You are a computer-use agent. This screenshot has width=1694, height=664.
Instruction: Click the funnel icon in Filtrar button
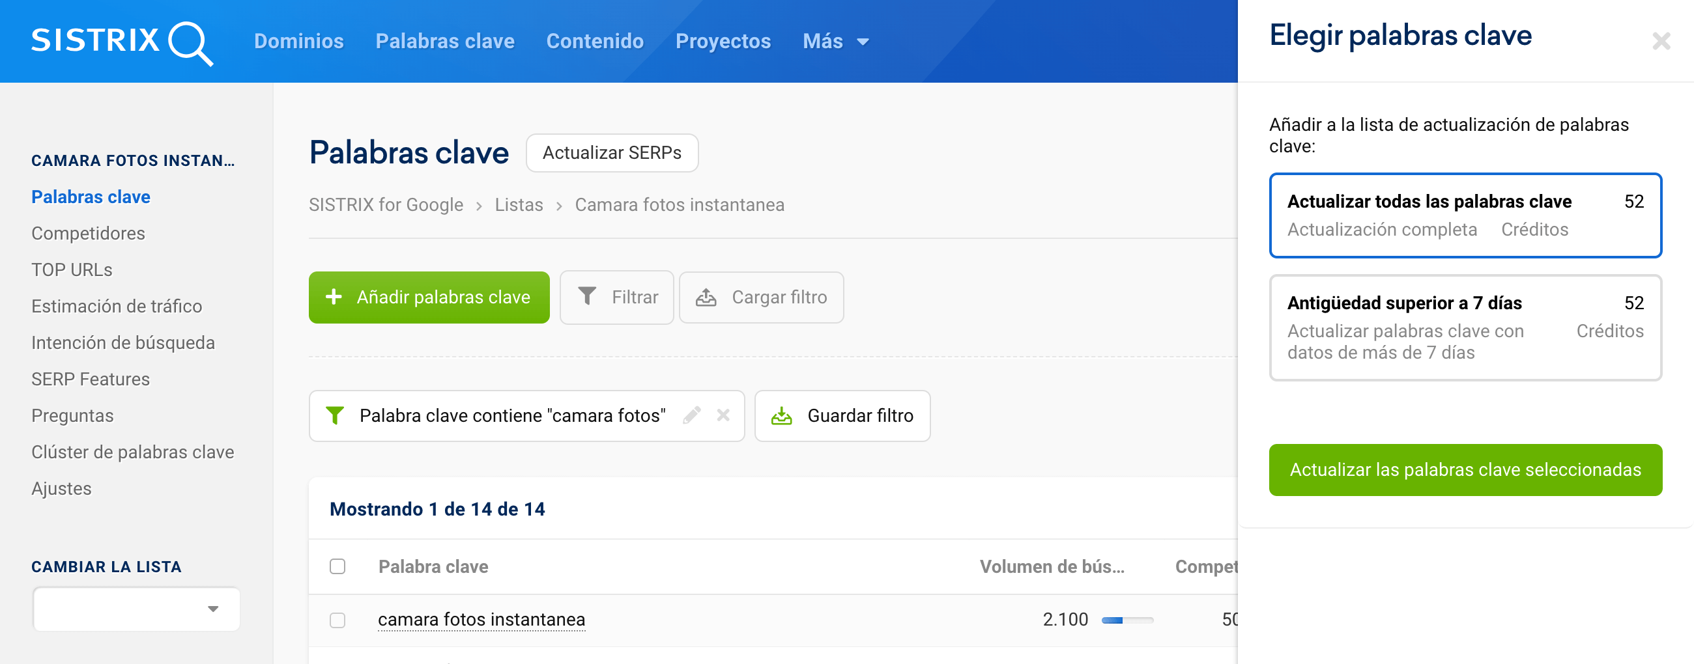[x=586, y=297]
